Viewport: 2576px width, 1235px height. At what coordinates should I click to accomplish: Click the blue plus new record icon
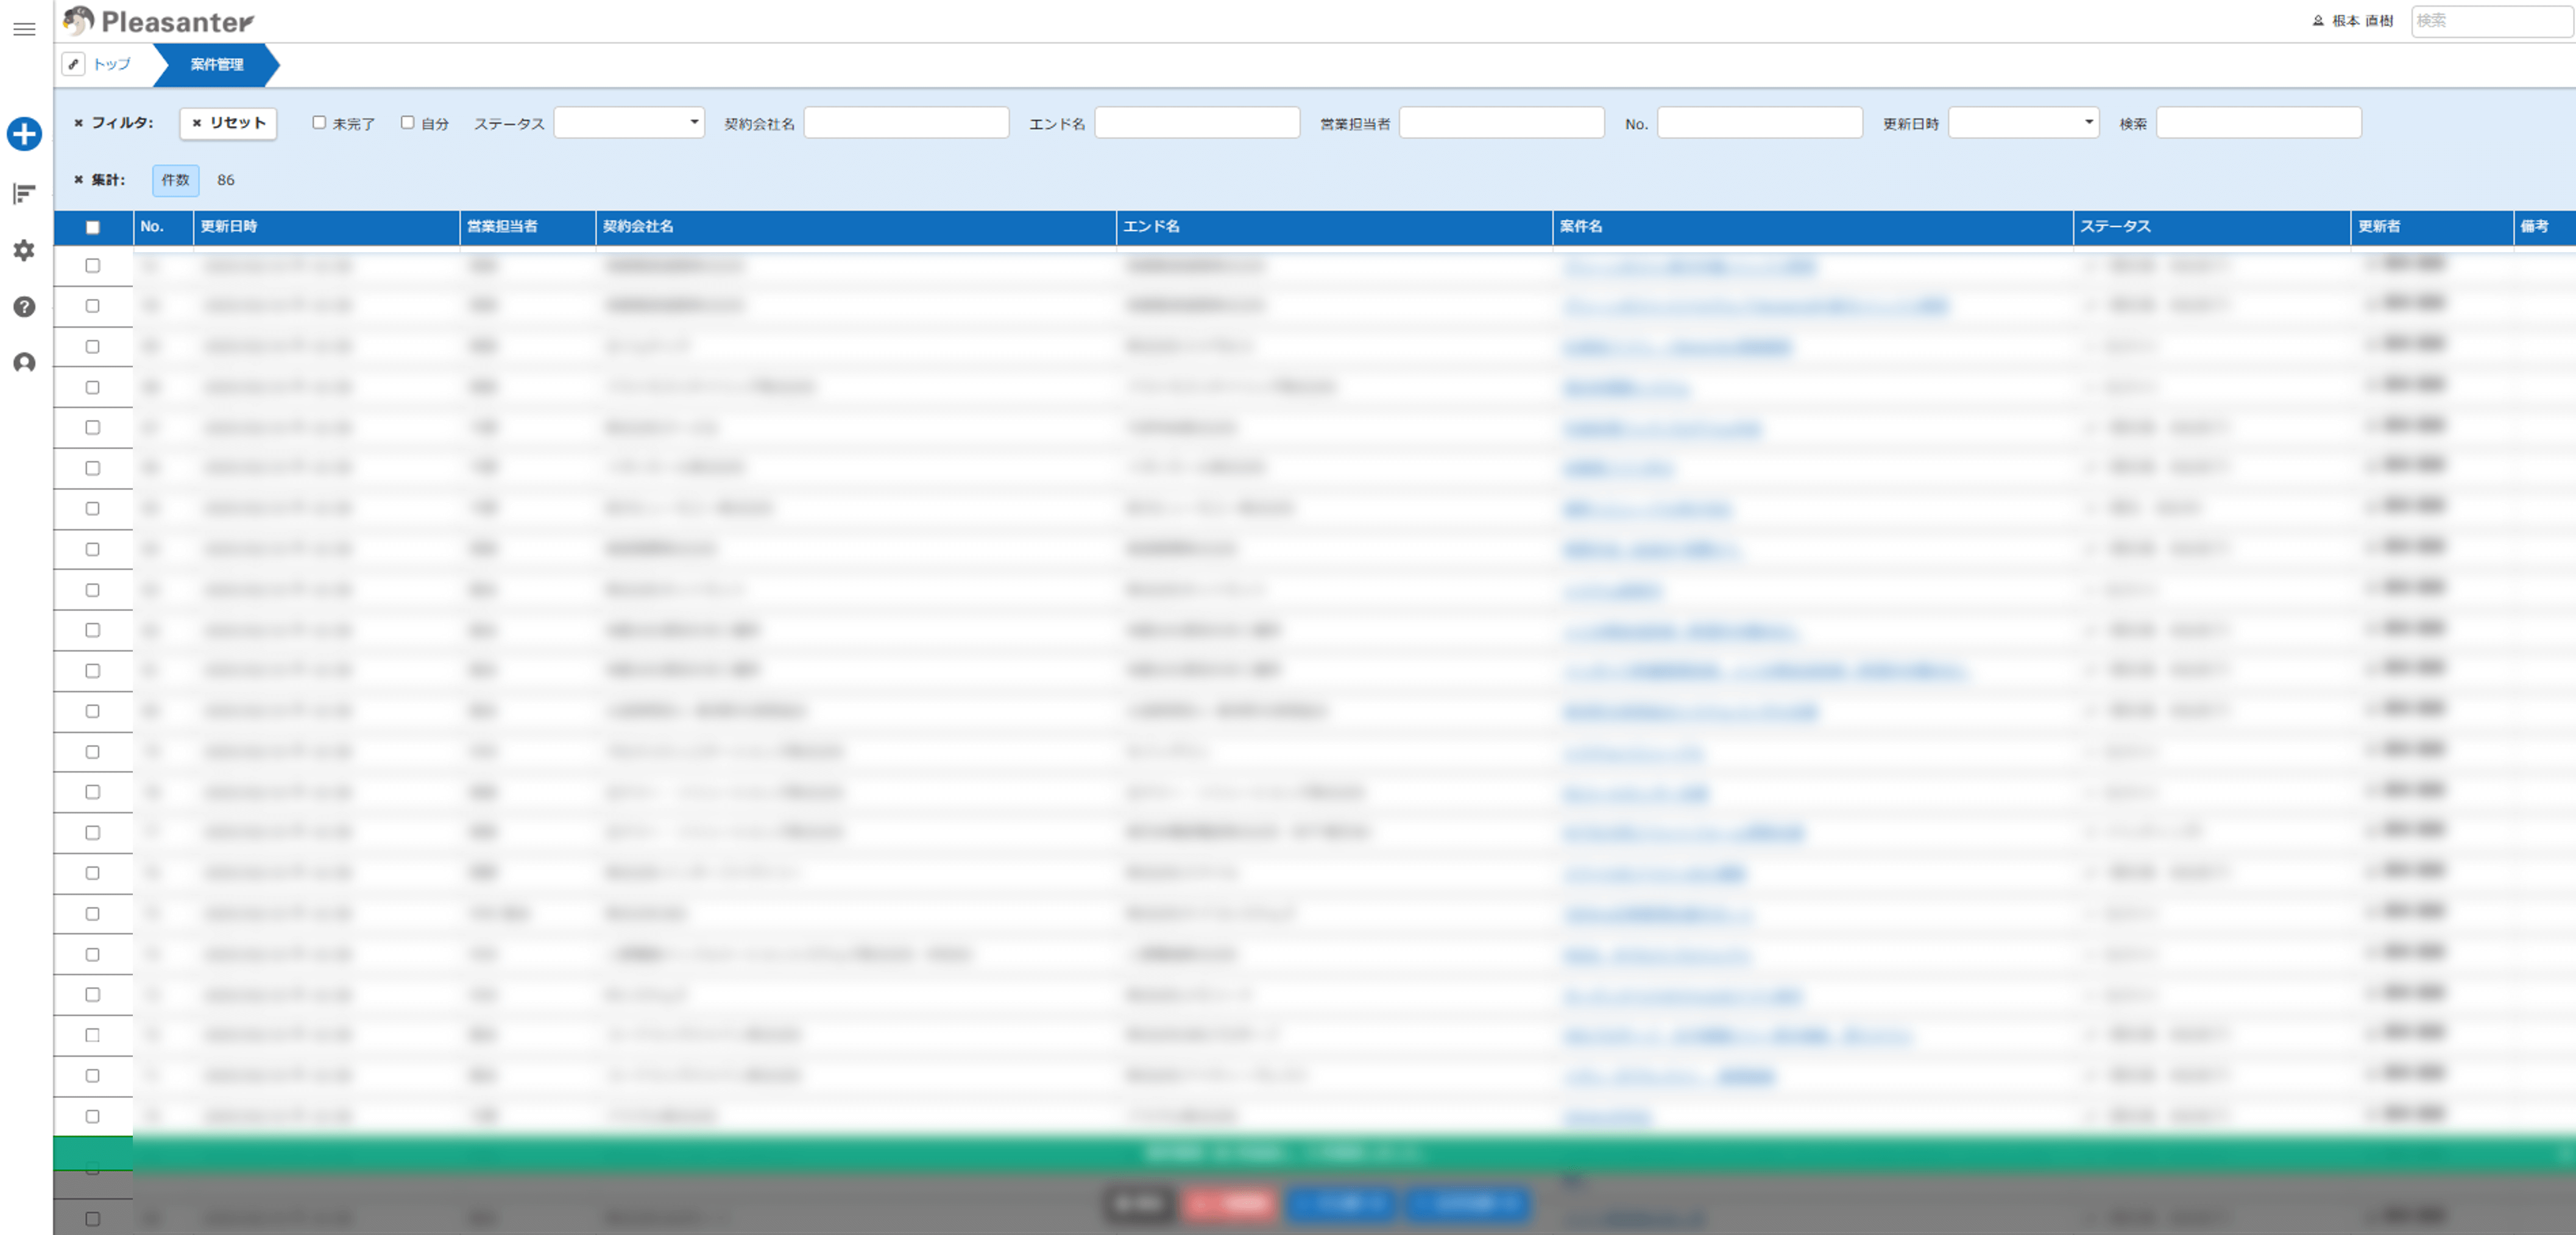click(24, 134)
